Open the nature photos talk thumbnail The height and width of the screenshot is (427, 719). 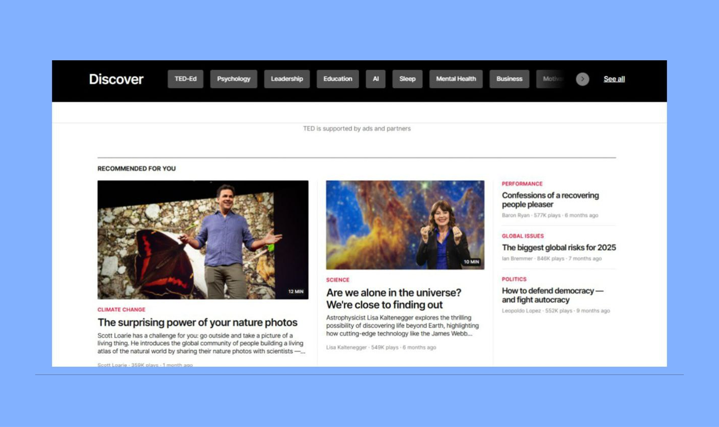tap(203, 240)
